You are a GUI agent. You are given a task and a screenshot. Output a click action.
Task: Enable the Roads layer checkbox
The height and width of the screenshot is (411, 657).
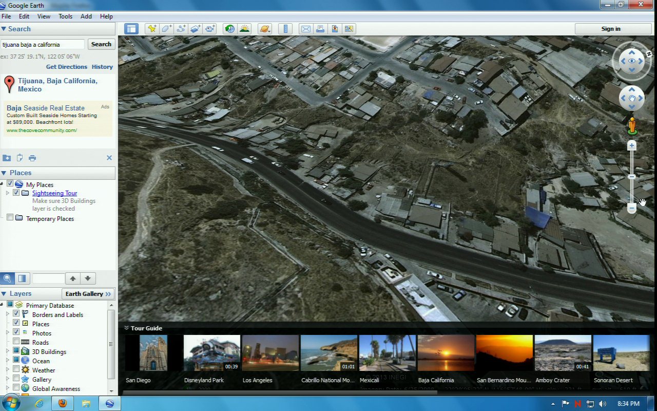pyautogui.click(x=16, y=342)
